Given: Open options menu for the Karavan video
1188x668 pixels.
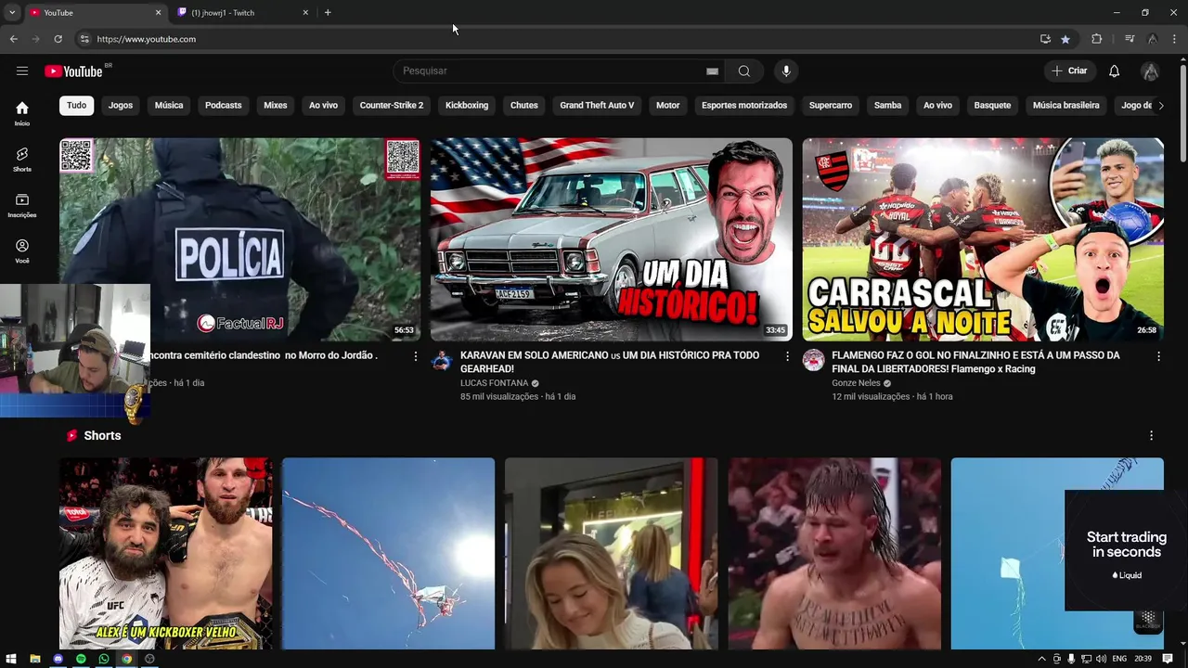Looking at the screenshot, I should 787,356.
